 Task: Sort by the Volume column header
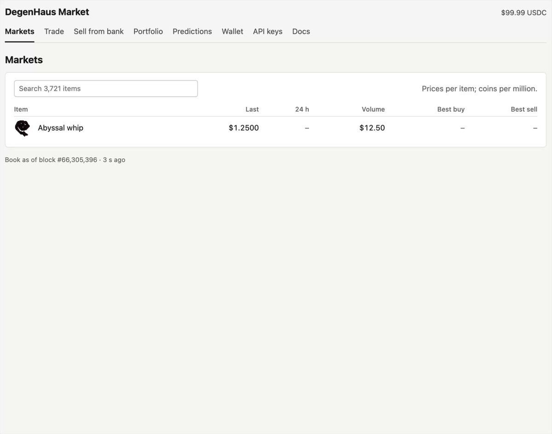[x=373, y=109]
